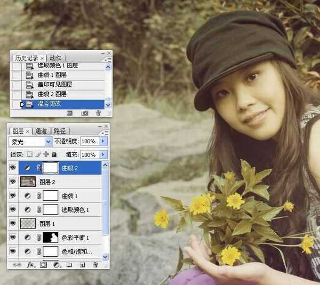Create a new adjustment layer from the panel footer
Viewport: 320px width, 285px height.
(56, 264)
